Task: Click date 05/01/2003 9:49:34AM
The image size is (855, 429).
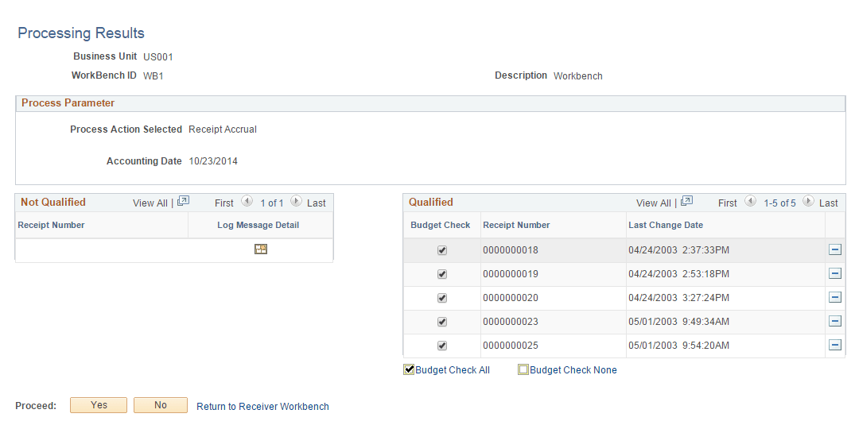Action: coord(679,322)
